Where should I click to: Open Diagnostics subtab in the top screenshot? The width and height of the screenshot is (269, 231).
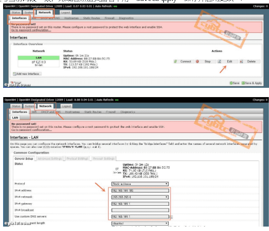click(126, 18)
